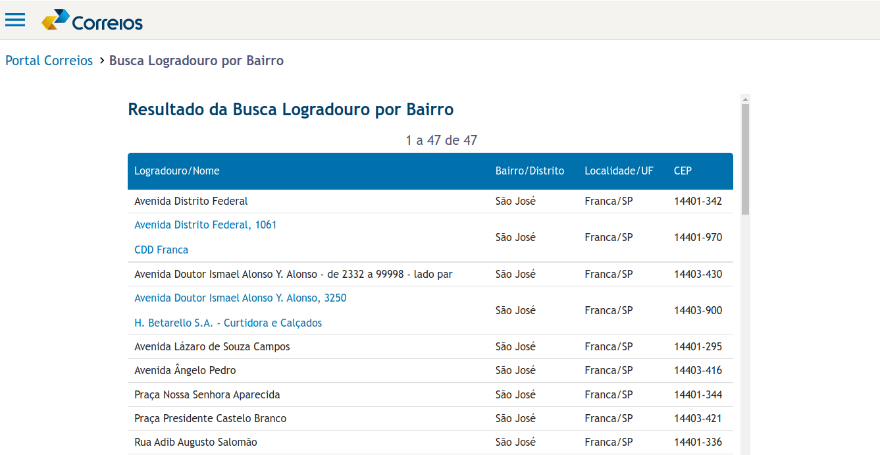Select the Praça Nossa Senhora Aparecida row
This screenshot has height=455, width=880.
[x=207, y=395]
